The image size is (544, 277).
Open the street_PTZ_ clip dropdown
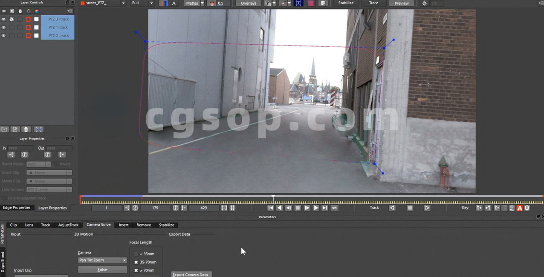tap(103, 3)
